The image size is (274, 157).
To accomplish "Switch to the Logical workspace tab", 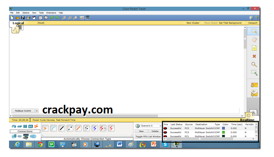I will 18,23.
